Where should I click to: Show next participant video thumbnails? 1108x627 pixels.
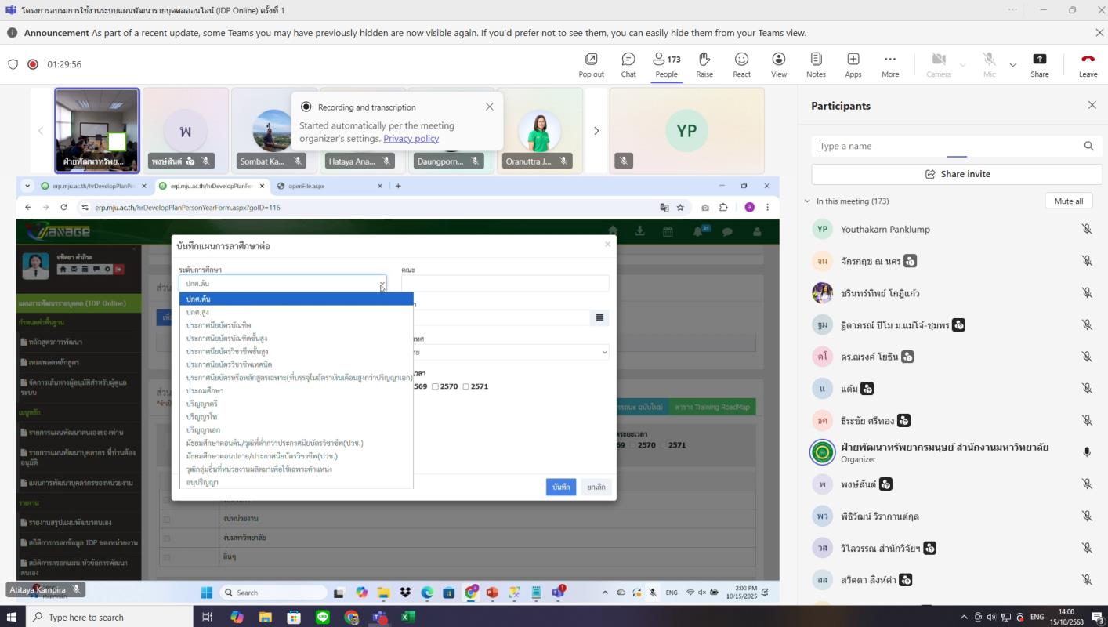tap(596, 131)
